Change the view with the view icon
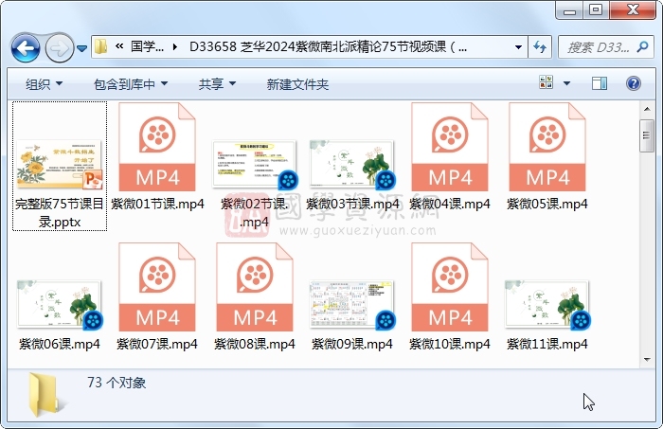Screen dimensions: 663x429 546,82
